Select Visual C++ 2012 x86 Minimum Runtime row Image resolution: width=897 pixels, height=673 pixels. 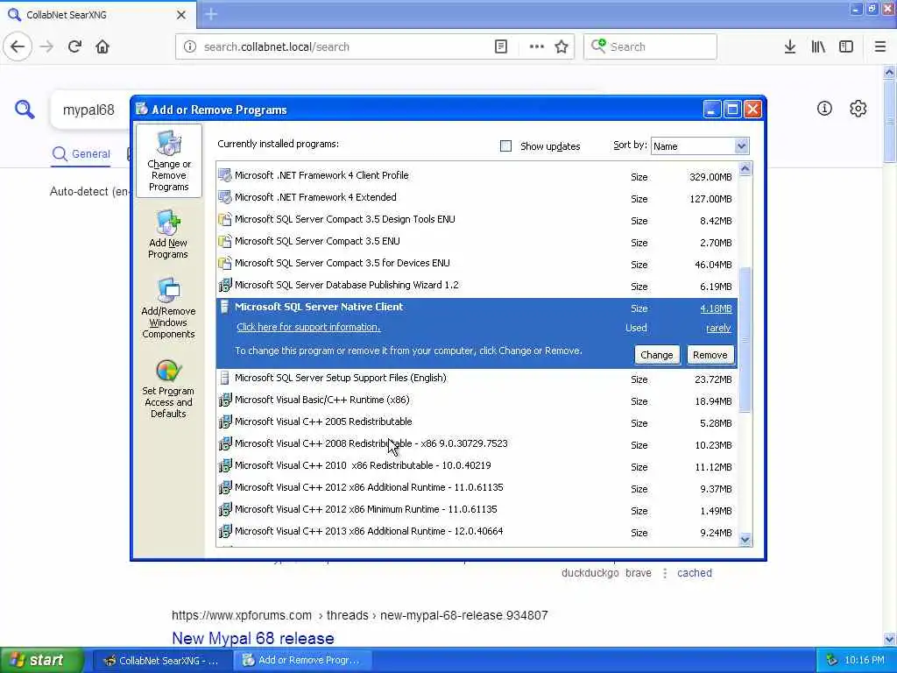coord(476,509)
